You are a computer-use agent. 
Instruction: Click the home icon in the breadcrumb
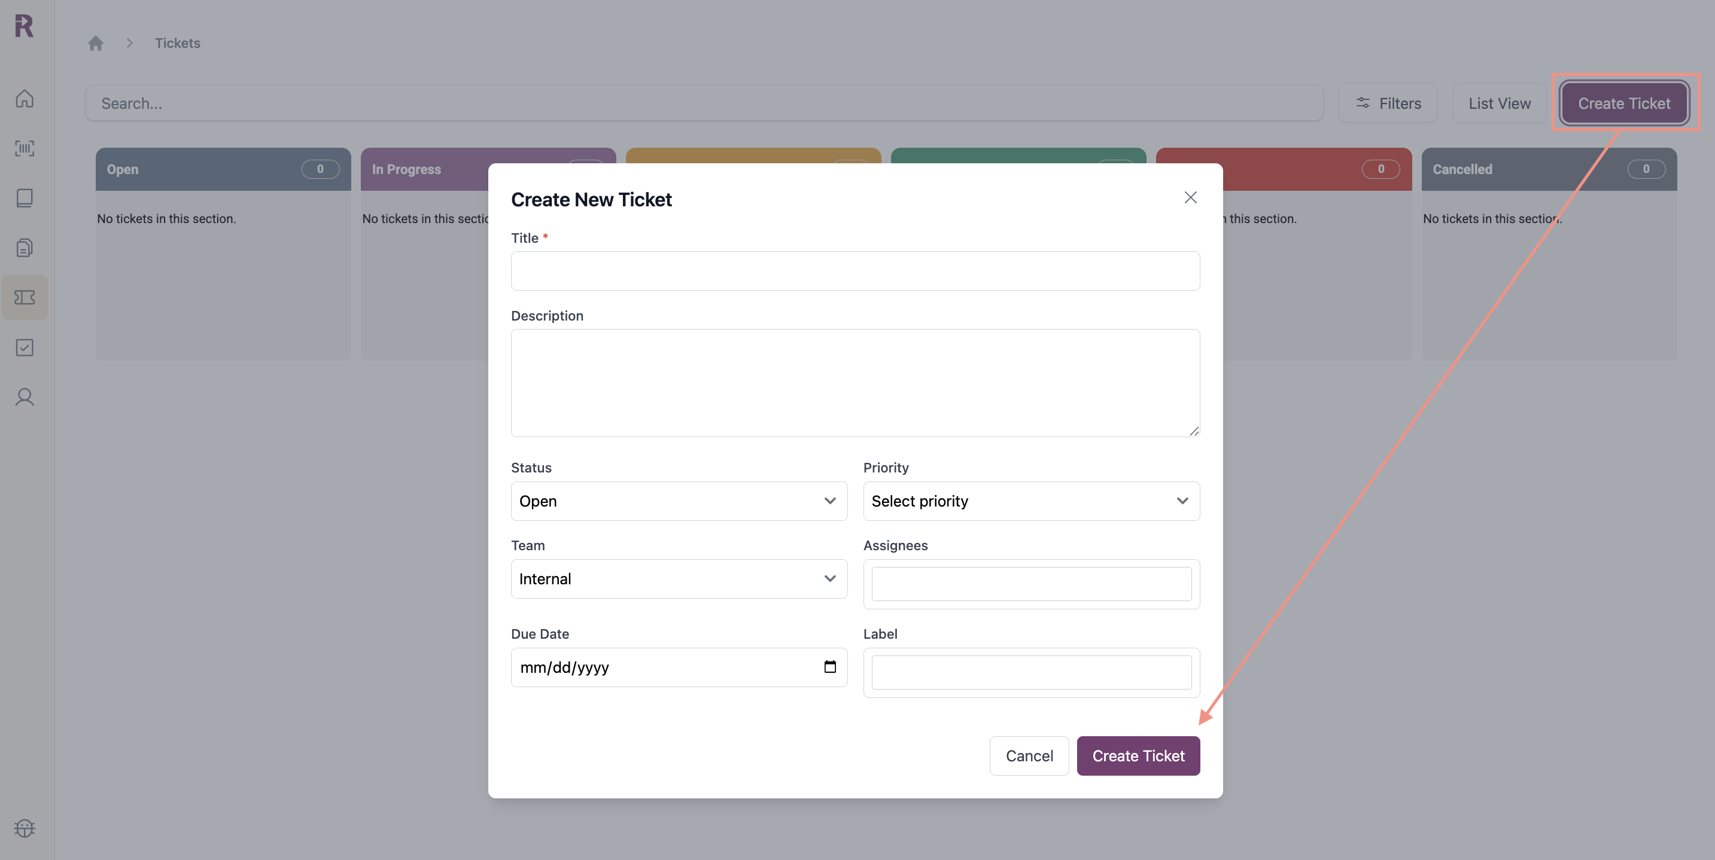coord(95,42)
